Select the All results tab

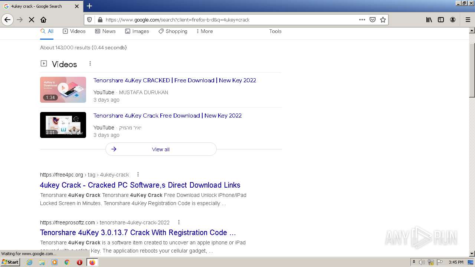[47, 32]
